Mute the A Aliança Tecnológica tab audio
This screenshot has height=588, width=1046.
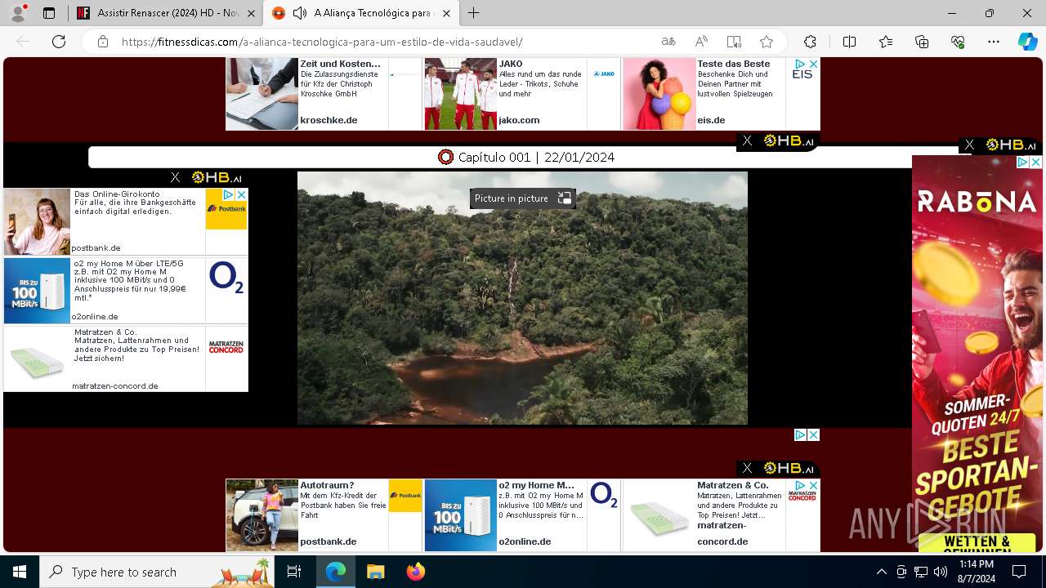tap(300, 13)
